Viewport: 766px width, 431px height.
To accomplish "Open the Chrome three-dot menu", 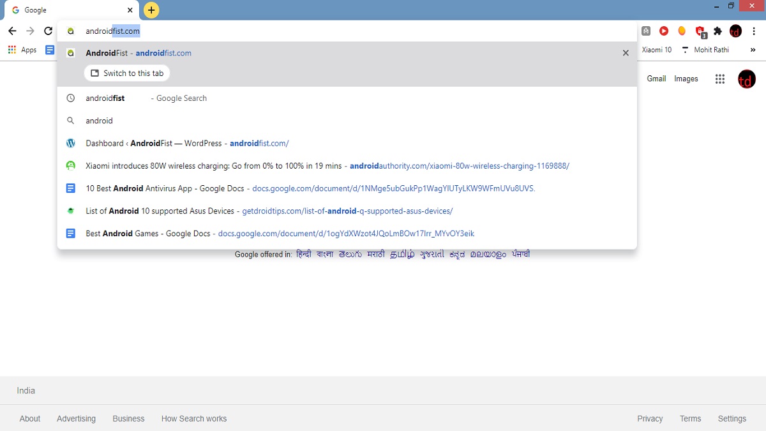I will tap(754, 31).
